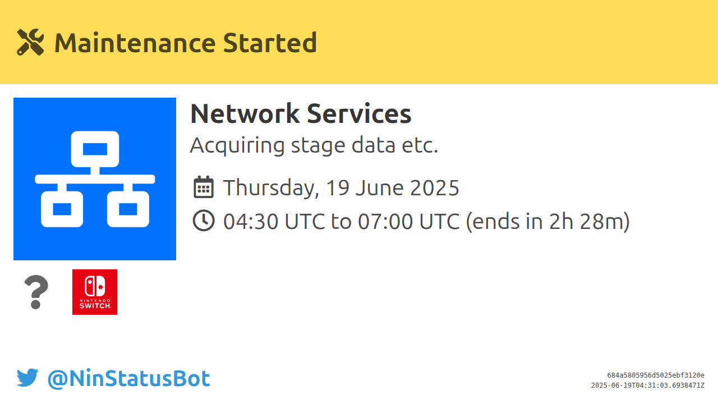
Task: Click the calendar icon beside the date
Action: 204,187
